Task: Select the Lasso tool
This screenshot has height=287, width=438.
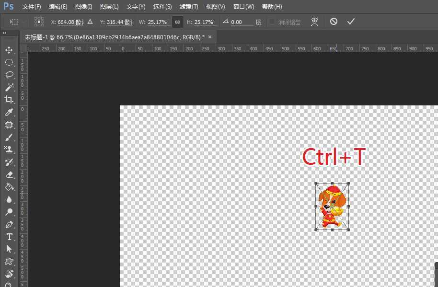Action: [x=10, y=75]
